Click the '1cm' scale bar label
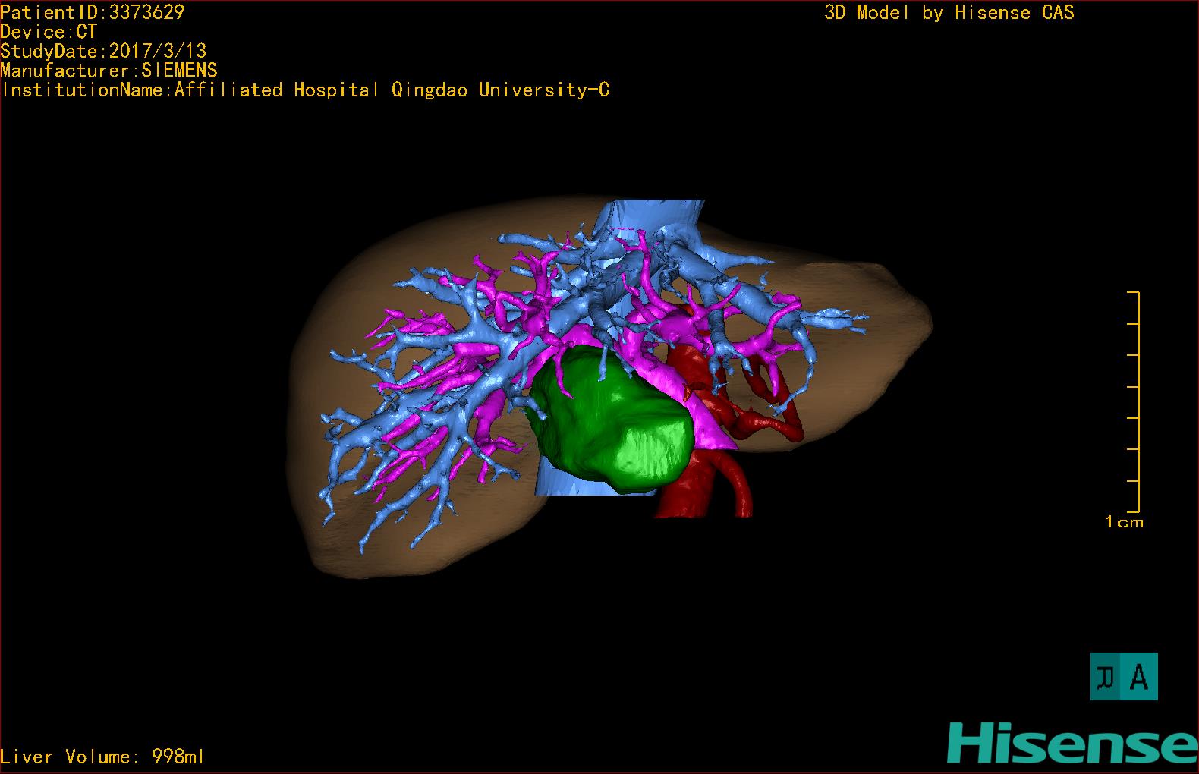Image resolution: width=1199 pixels, height=774 pixels. [1124, 522]
